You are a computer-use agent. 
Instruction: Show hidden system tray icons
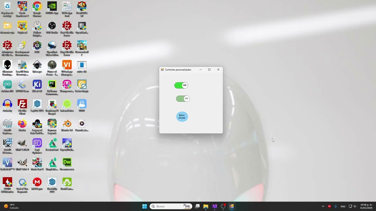pyautogui.click(x=323, y=206)
